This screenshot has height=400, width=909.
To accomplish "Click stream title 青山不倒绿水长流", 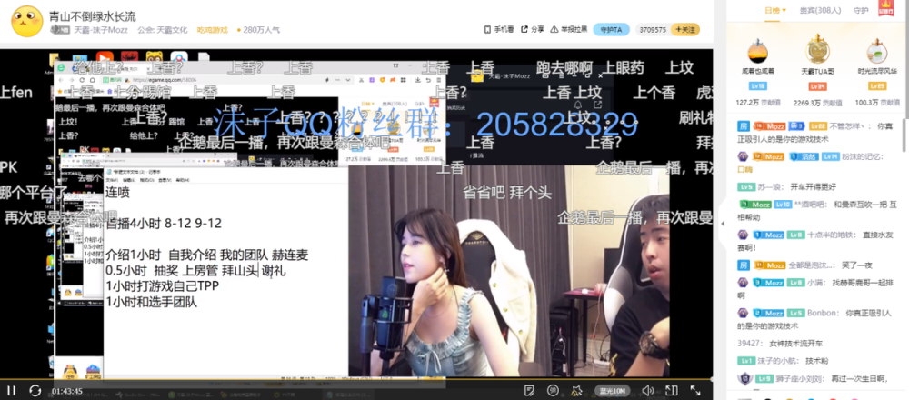I will click(93, 16).
